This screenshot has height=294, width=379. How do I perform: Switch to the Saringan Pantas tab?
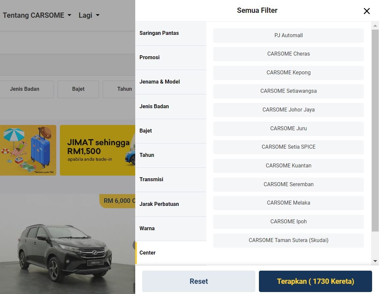[x=170, y=33]
